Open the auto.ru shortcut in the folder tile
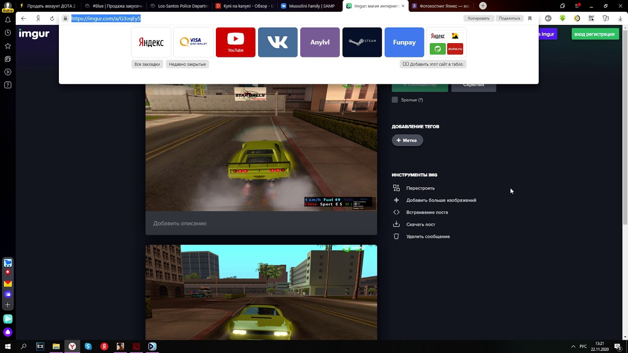Viewport: 628px width, 353px height. coord(455,49)
